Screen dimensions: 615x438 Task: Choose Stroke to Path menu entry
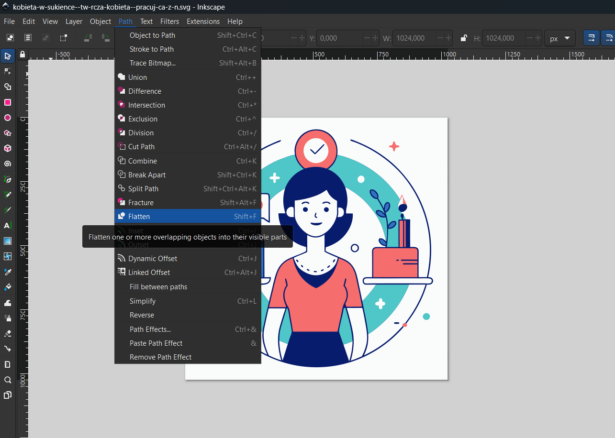point(188,49)
